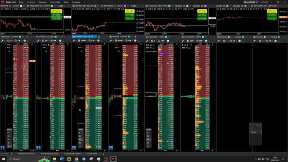Open Google Chrome from the taskbar
The height and width of the screenshot is (162, 288).
(76, 159)
